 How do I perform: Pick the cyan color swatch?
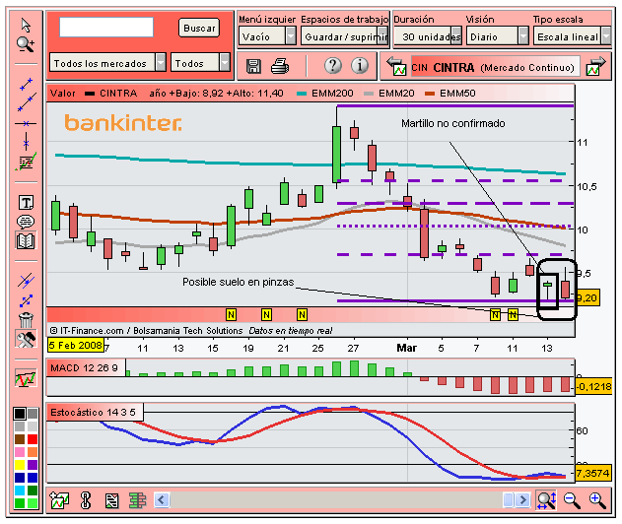coord(20,491)
